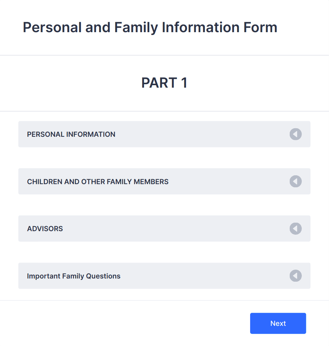Select the Personal and Family Information Form title
This screenshot has width=329, height=346.
tap(150, 27)
